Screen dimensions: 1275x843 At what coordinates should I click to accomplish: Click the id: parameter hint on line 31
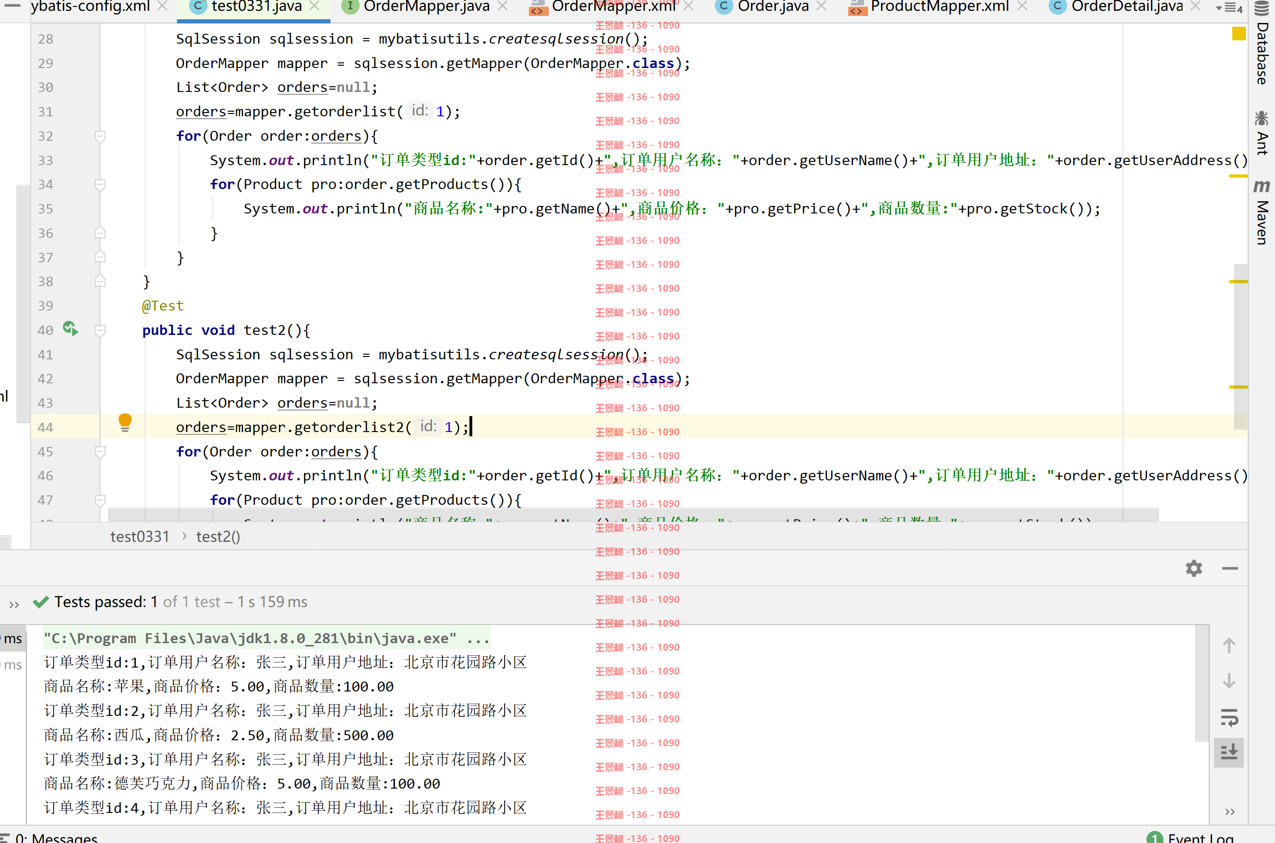[419, 111]
